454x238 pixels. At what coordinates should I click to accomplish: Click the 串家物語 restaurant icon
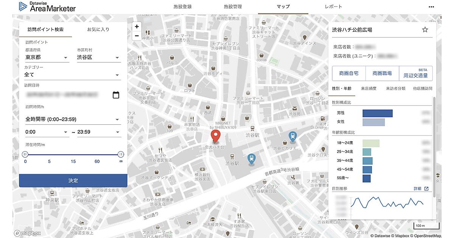(191, 119)
